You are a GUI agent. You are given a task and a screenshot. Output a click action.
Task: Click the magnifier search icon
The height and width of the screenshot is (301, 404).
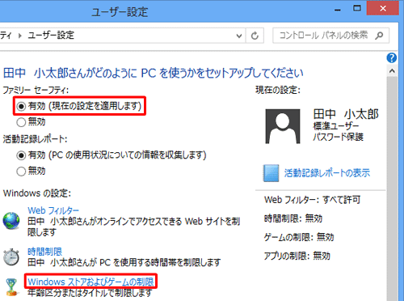[x=379, y=36]
